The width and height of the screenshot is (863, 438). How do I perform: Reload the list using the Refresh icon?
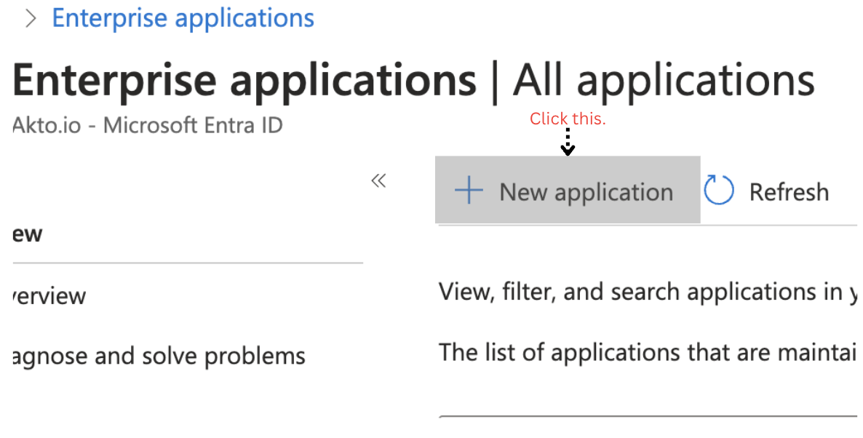click(718, 190)
